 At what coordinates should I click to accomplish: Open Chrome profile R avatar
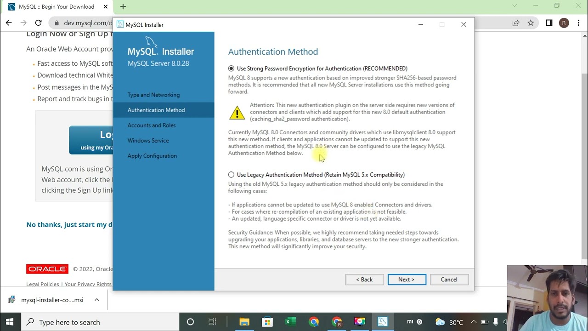tap(564, 23)
